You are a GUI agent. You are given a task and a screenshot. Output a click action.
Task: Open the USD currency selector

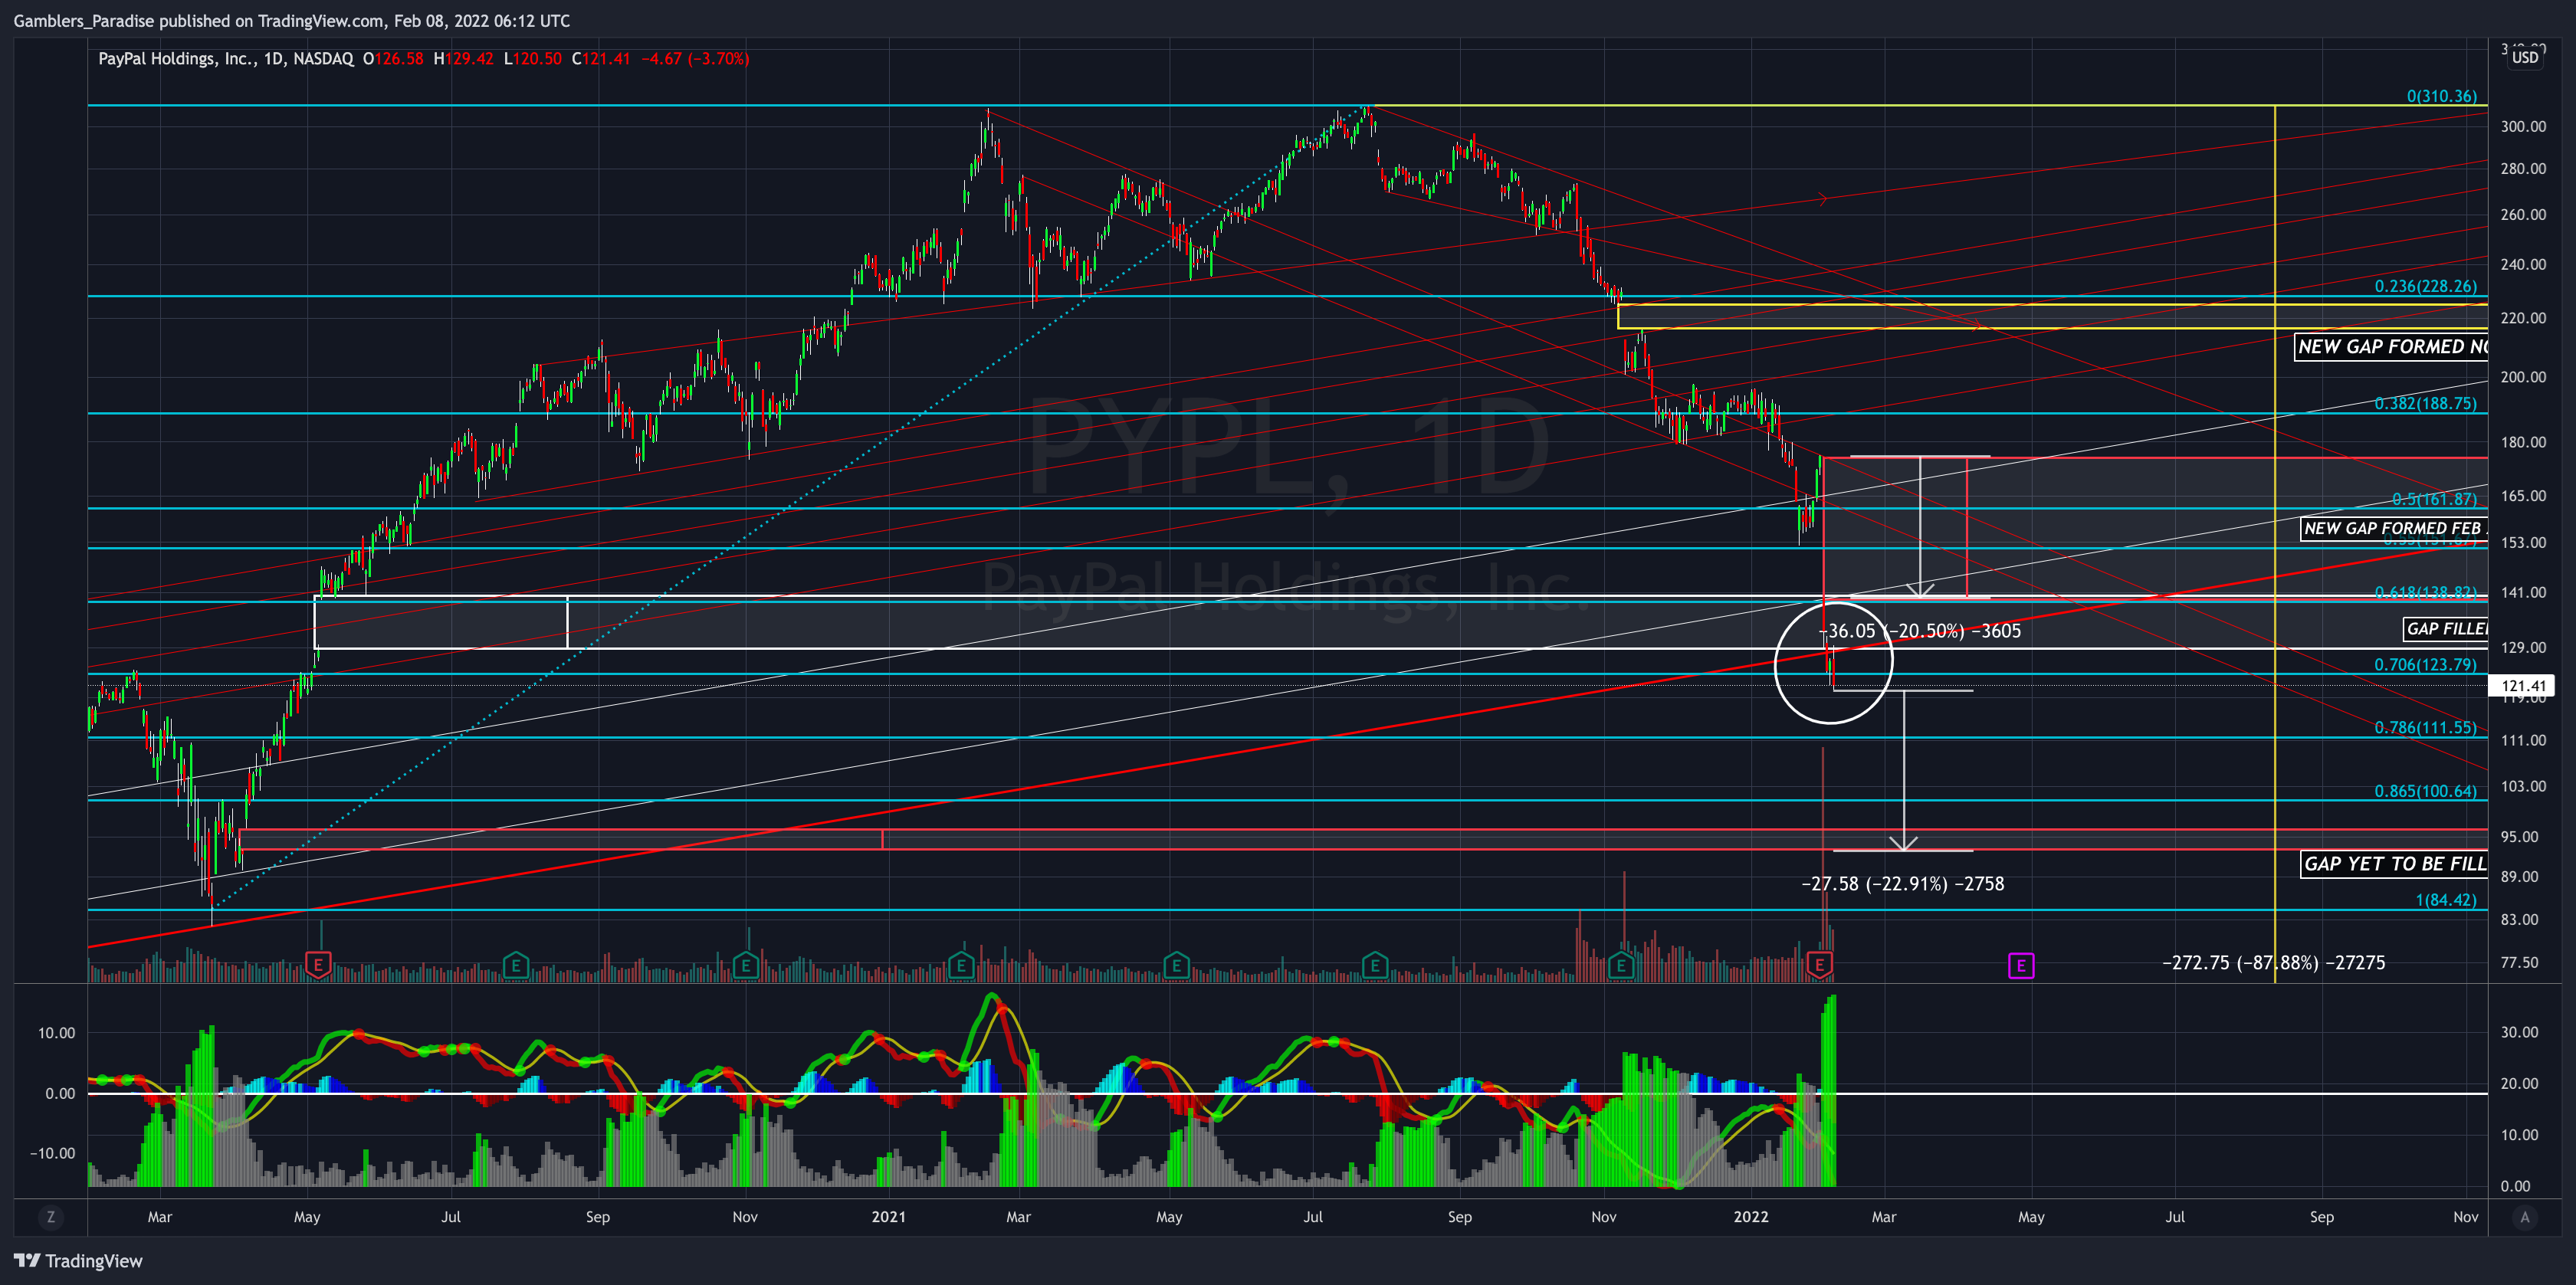coord(2525,57)
